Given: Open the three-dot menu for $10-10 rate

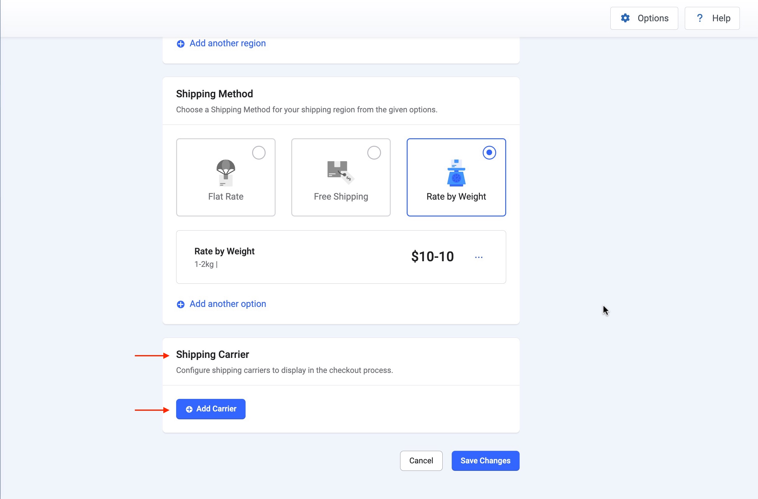Looking at the screenshot, I should coord(479,257).
